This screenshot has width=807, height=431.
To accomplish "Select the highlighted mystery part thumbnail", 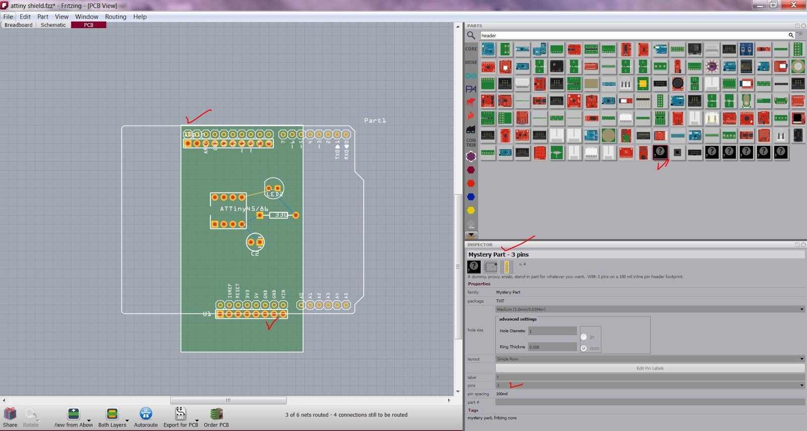I will click(x=660, y=152).
